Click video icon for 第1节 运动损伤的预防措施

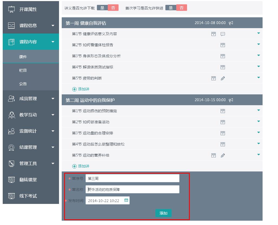pyautogui.click(x=223, y=111)
